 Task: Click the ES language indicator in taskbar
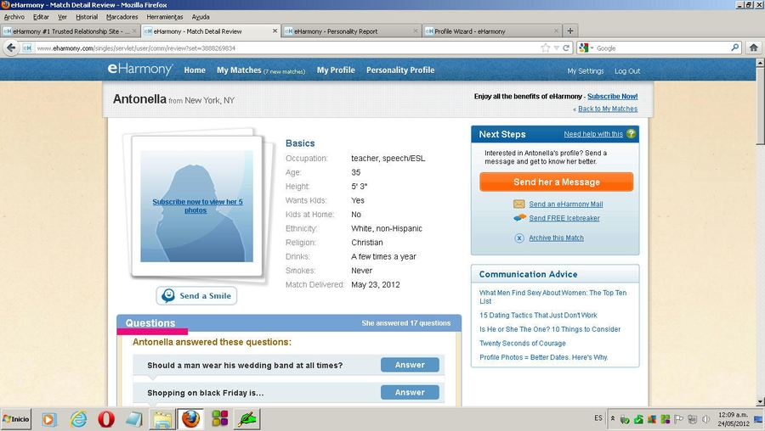click(598, 418)
